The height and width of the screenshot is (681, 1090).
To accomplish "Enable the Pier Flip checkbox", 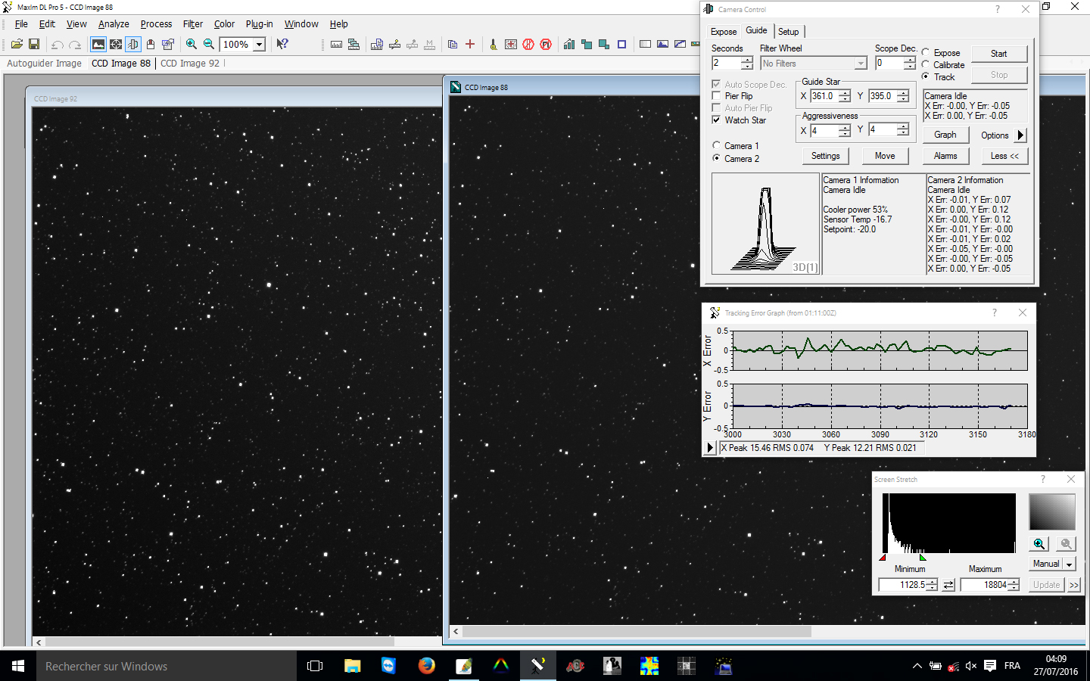I will (716, 96).
